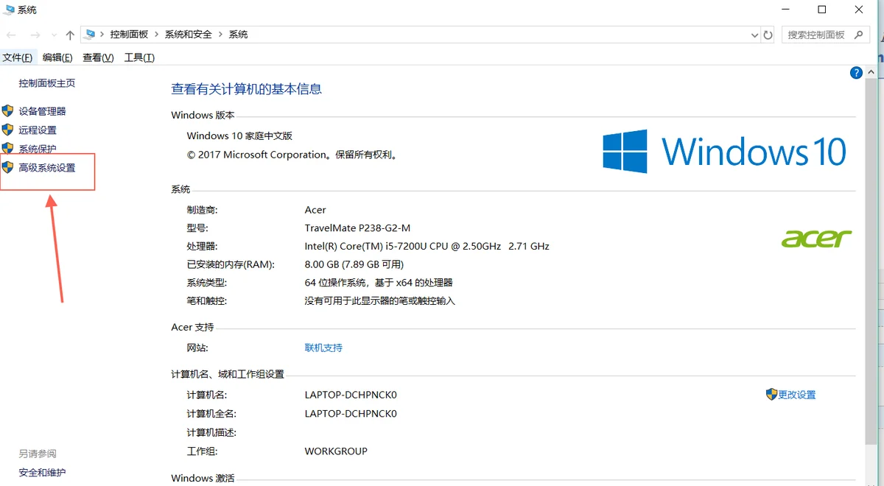884x486 pixels.
Task: Click the green acer logo
Action: click(x=816, y=238)
